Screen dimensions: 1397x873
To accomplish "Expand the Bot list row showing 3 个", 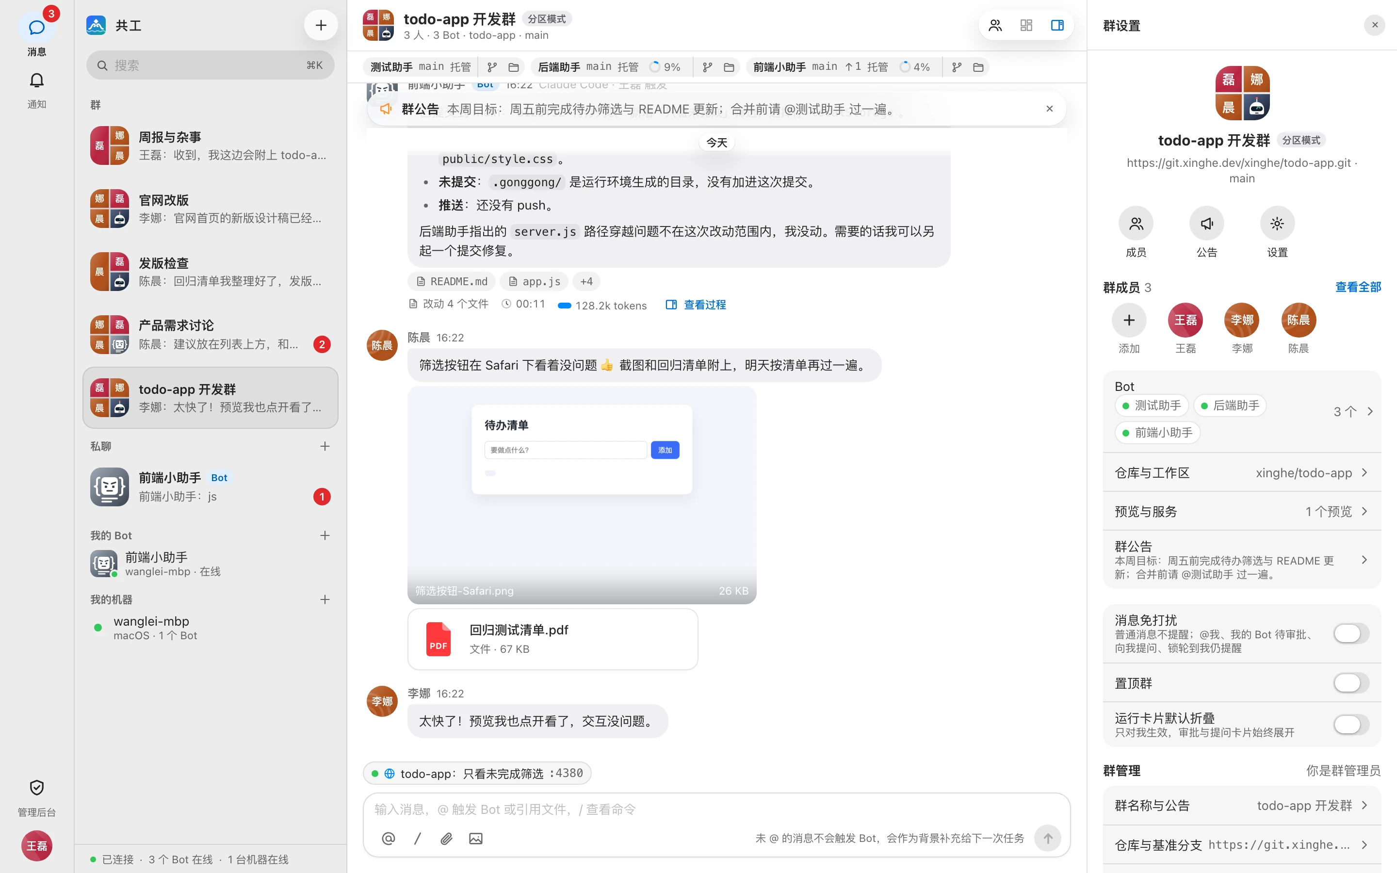I will (1242, 412).
